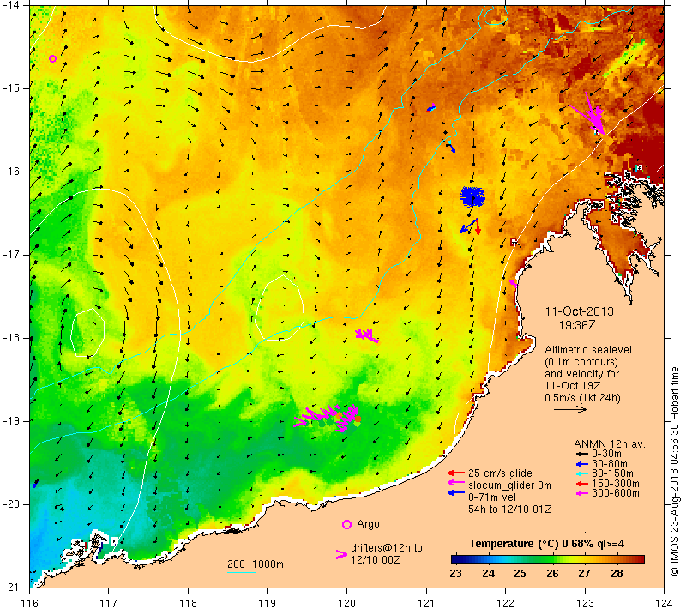Click the 'ANMN 12h av.' heading
This screenshot has width=686, height=609.
(x=610, y=444)
